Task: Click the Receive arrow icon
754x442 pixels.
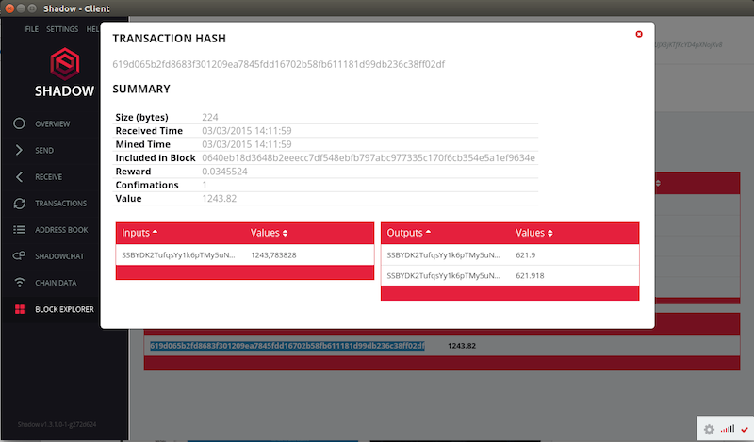Action: pos(19,176)
